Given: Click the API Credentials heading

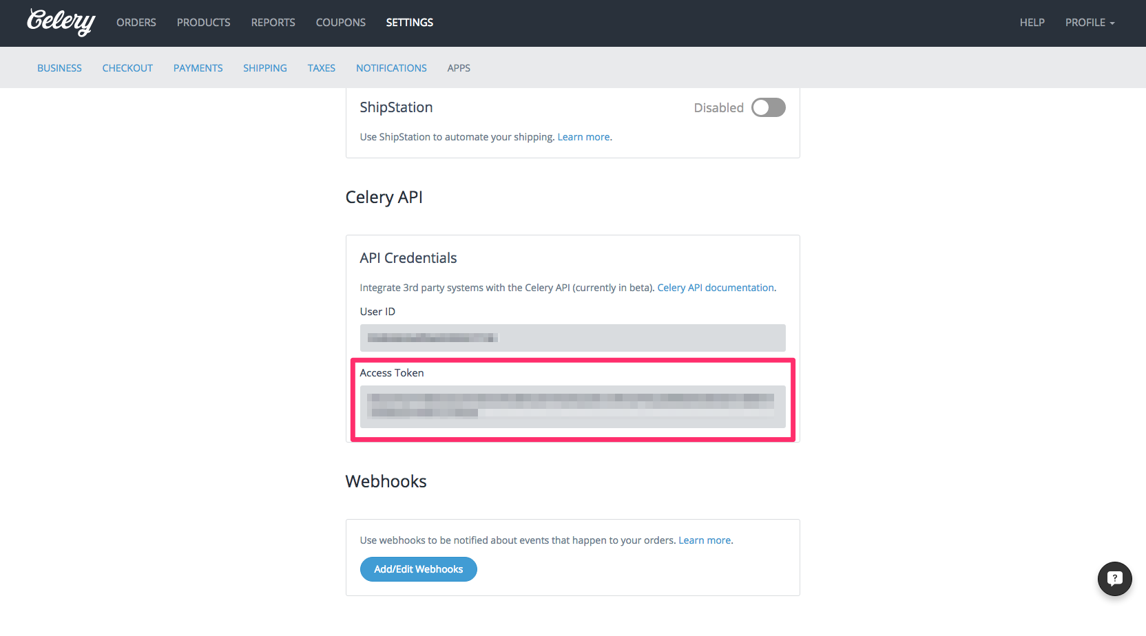Looking at the screenshot, I should click(408, 258).
